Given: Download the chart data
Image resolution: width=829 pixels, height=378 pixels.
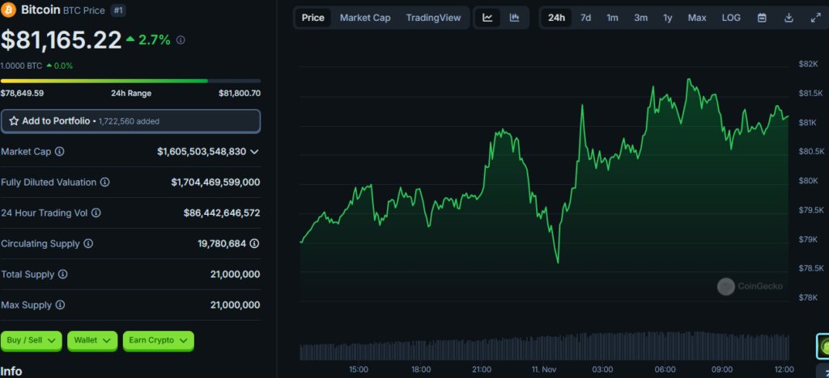Looking at the screenshot, I should point(789,18).
